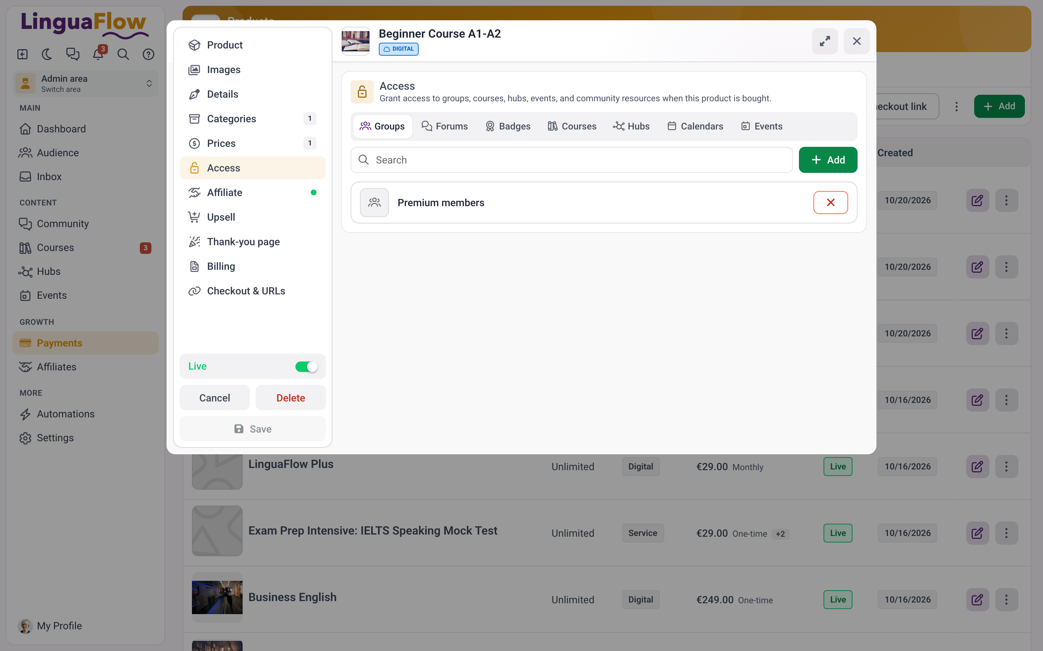Click the Beginner Course product thumbnail
The width and height of the screenshot is (1043, 651).
click(x=355, y=41)
